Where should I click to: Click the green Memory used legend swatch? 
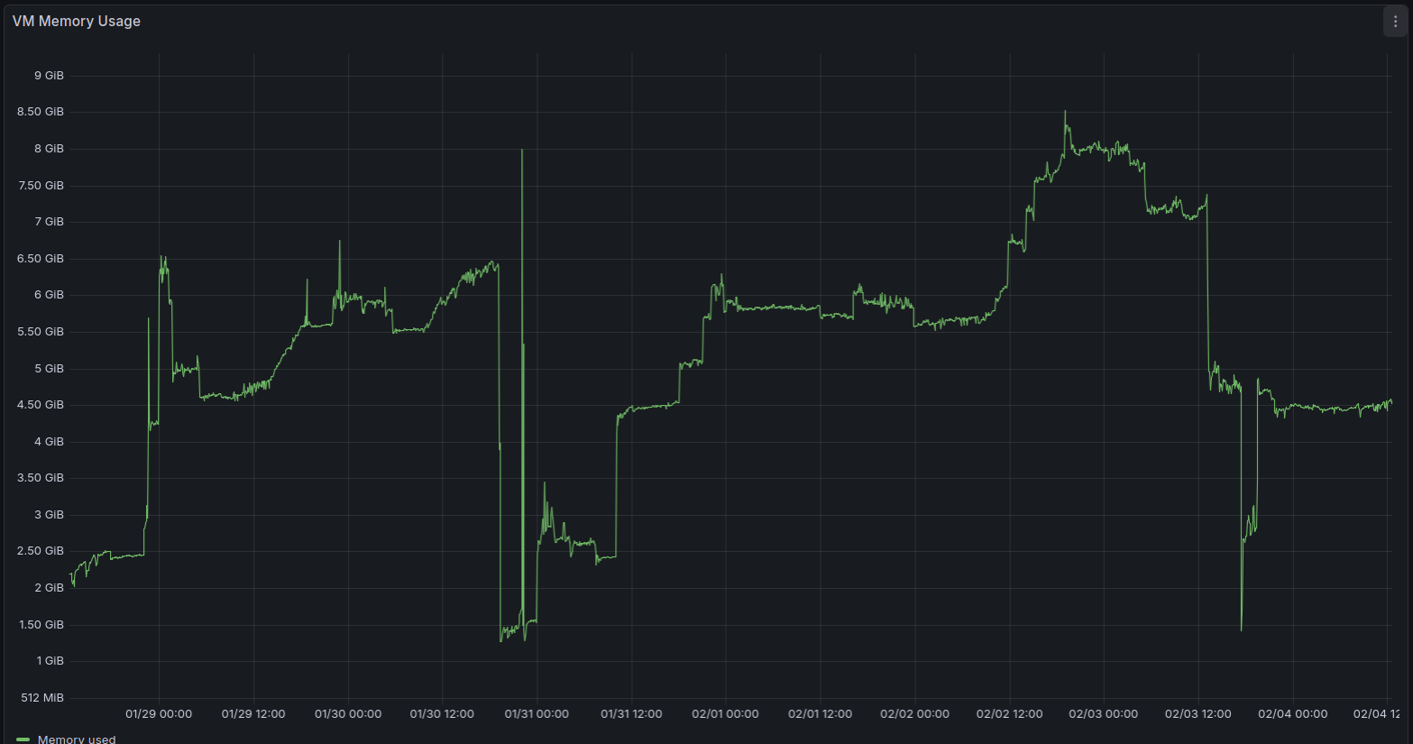pos(23,739)
